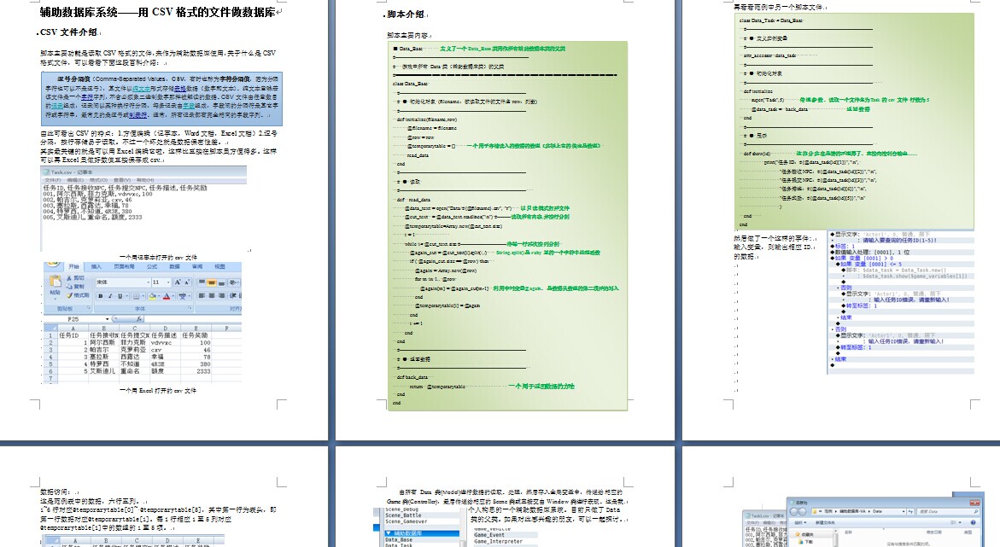Open the fill color dropdown arrow
The image size is (1000, 547).
pos(159,296)
